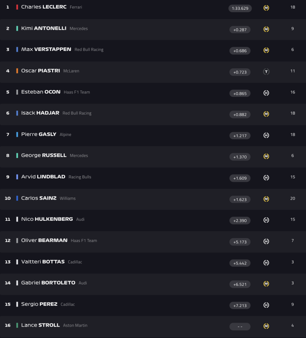Select Sainz's medium tyre icon

pos(266,199)
